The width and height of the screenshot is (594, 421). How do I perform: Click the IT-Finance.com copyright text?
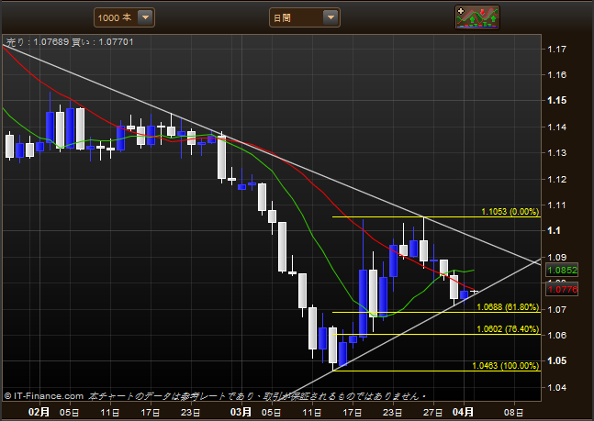43,396
